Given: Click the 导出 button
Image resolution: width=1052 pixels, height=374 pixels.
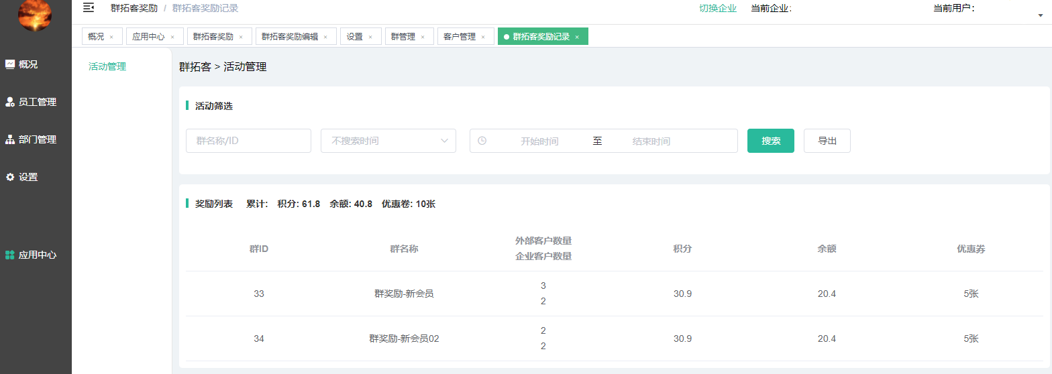Looking at the screenshot, I should [x=827, y=141].
